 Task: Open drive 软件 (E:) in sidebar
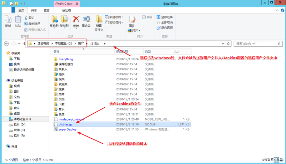(17, 130)
